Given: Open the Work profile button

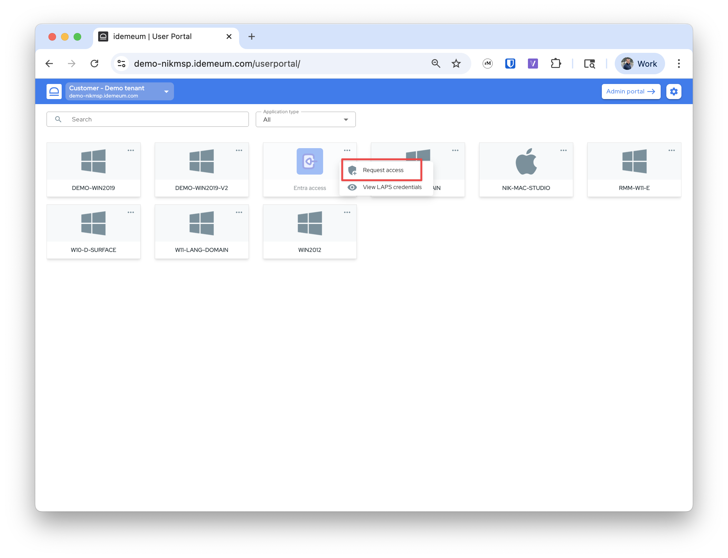Looking at the screenshot, I should pos(639,64).
